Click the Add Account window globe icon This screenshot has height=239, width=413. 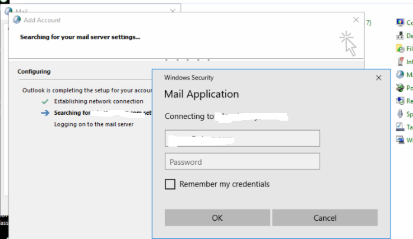17,19
